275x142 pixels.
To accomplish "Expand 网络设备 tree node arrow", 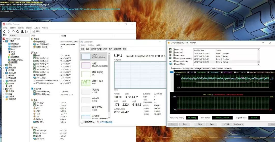I will pyautogui.click(x=4, y=81).
